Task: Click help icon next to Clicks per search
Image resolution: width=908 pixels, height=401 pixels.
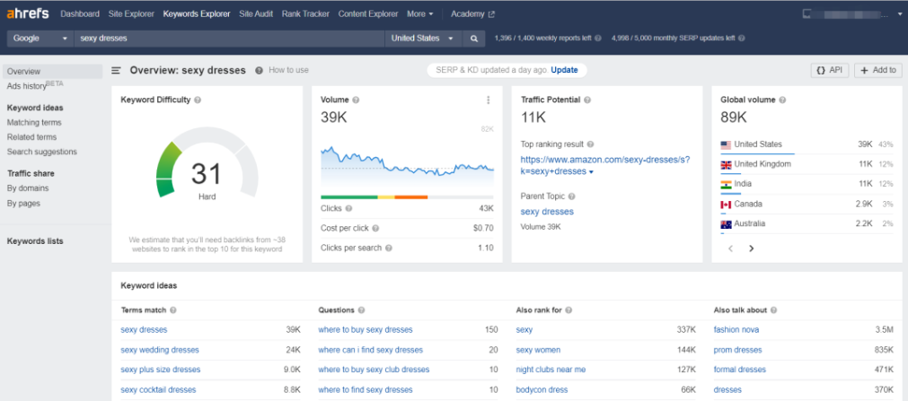Action: (x=389, y=248)
